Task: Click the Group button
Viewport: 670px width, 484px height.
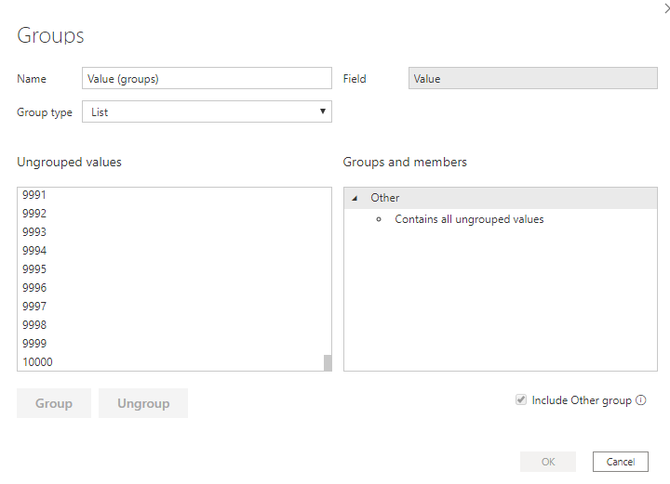Action: coord(54,403)
